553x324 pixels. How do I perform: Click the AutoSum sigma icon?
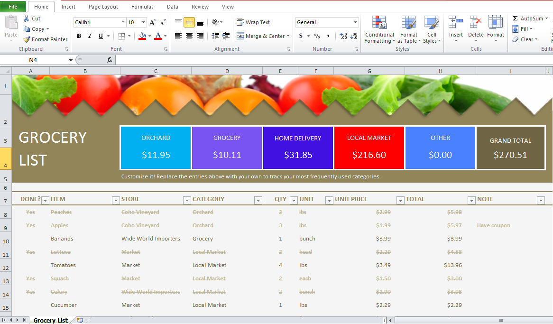[515, 19]
